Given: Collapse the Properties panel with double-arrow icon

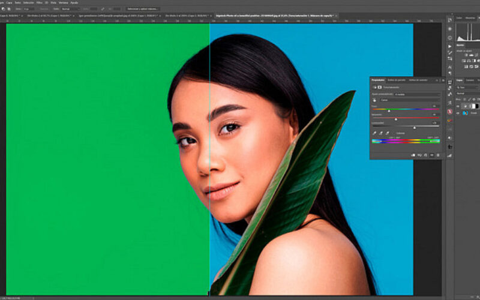Looking at the screenshot, I should click(x=437, y=80).
